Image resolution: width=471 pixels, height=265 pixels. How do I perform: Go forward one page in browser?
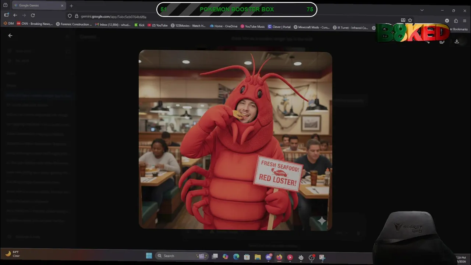(24, 15)
